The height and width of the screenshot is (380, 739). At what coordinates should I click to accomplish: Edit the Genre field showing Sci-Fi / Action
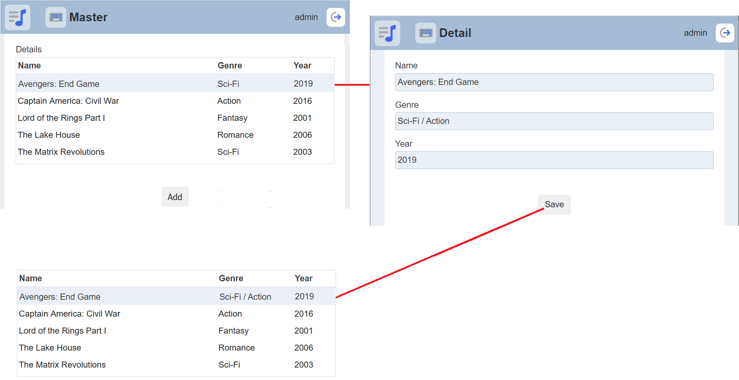click(x=554, y=121)
